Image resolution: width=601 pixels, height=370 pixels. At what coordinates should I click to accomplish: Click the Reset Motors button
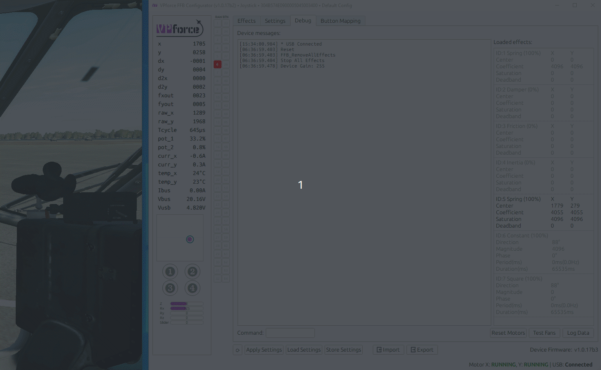[508, 333]
